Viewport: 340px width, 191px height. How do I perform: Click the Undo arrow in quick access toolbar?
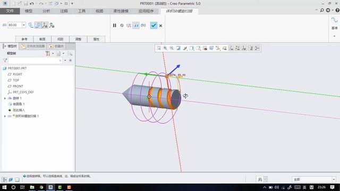coord(32,4)
